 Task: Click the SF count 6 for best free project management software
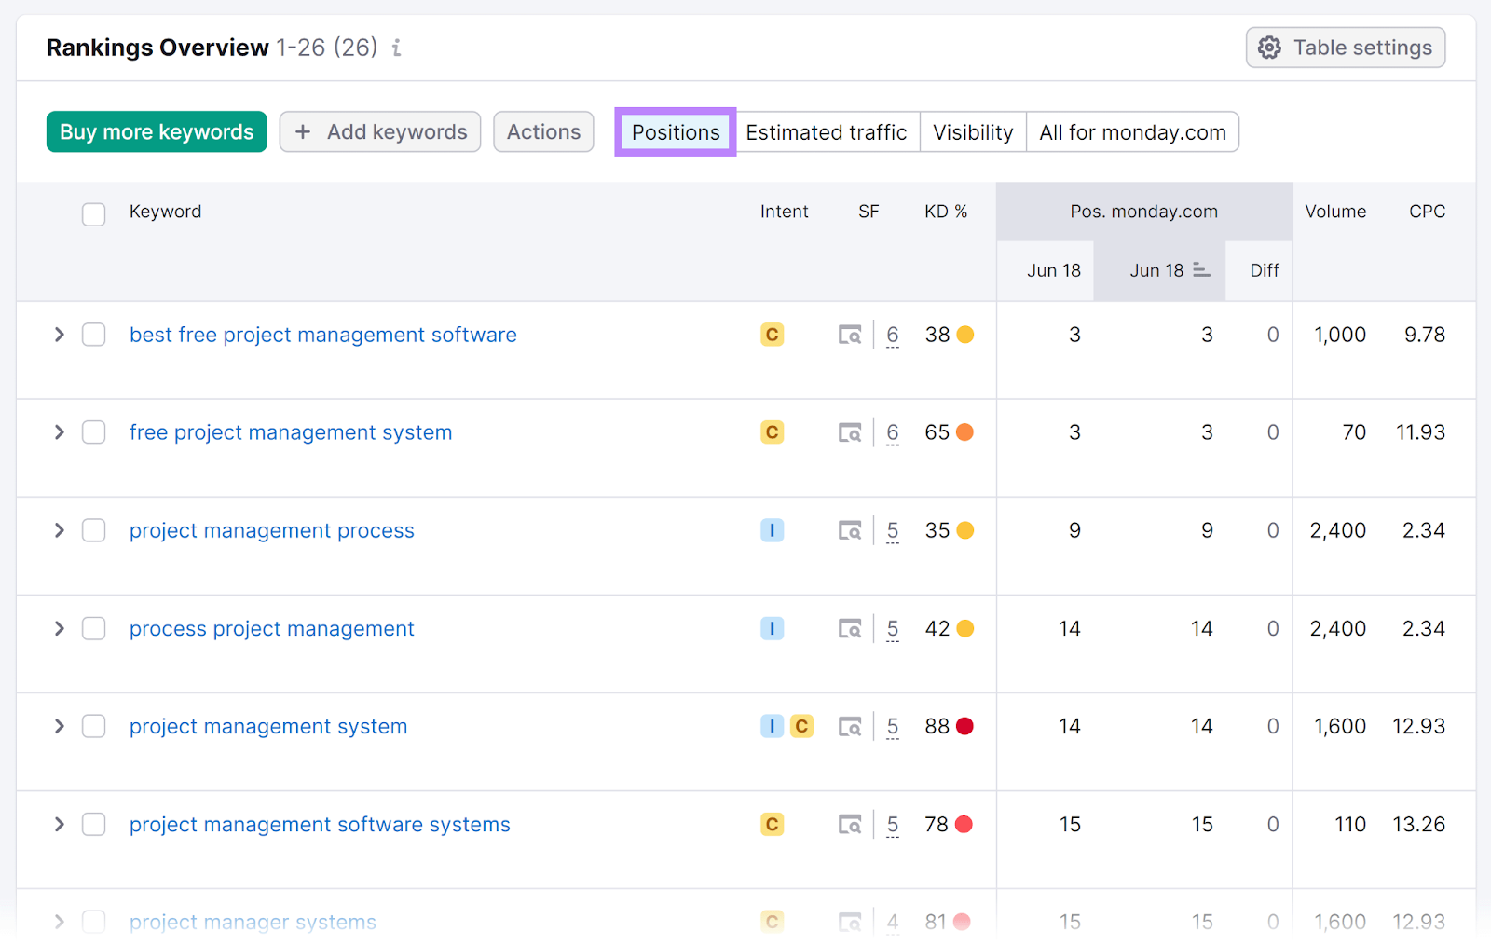(892, 335)
